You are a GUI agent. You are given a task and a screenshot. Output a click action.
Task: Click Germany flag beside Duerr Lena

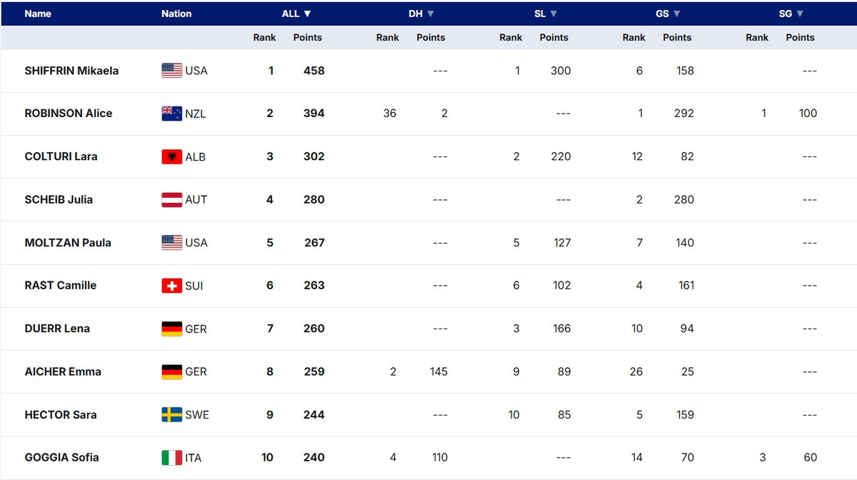tap(171, 329)
